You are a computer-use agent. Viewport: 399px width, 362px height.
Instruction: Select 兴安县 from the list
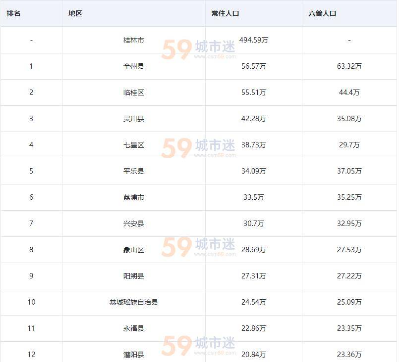(134, 224)
